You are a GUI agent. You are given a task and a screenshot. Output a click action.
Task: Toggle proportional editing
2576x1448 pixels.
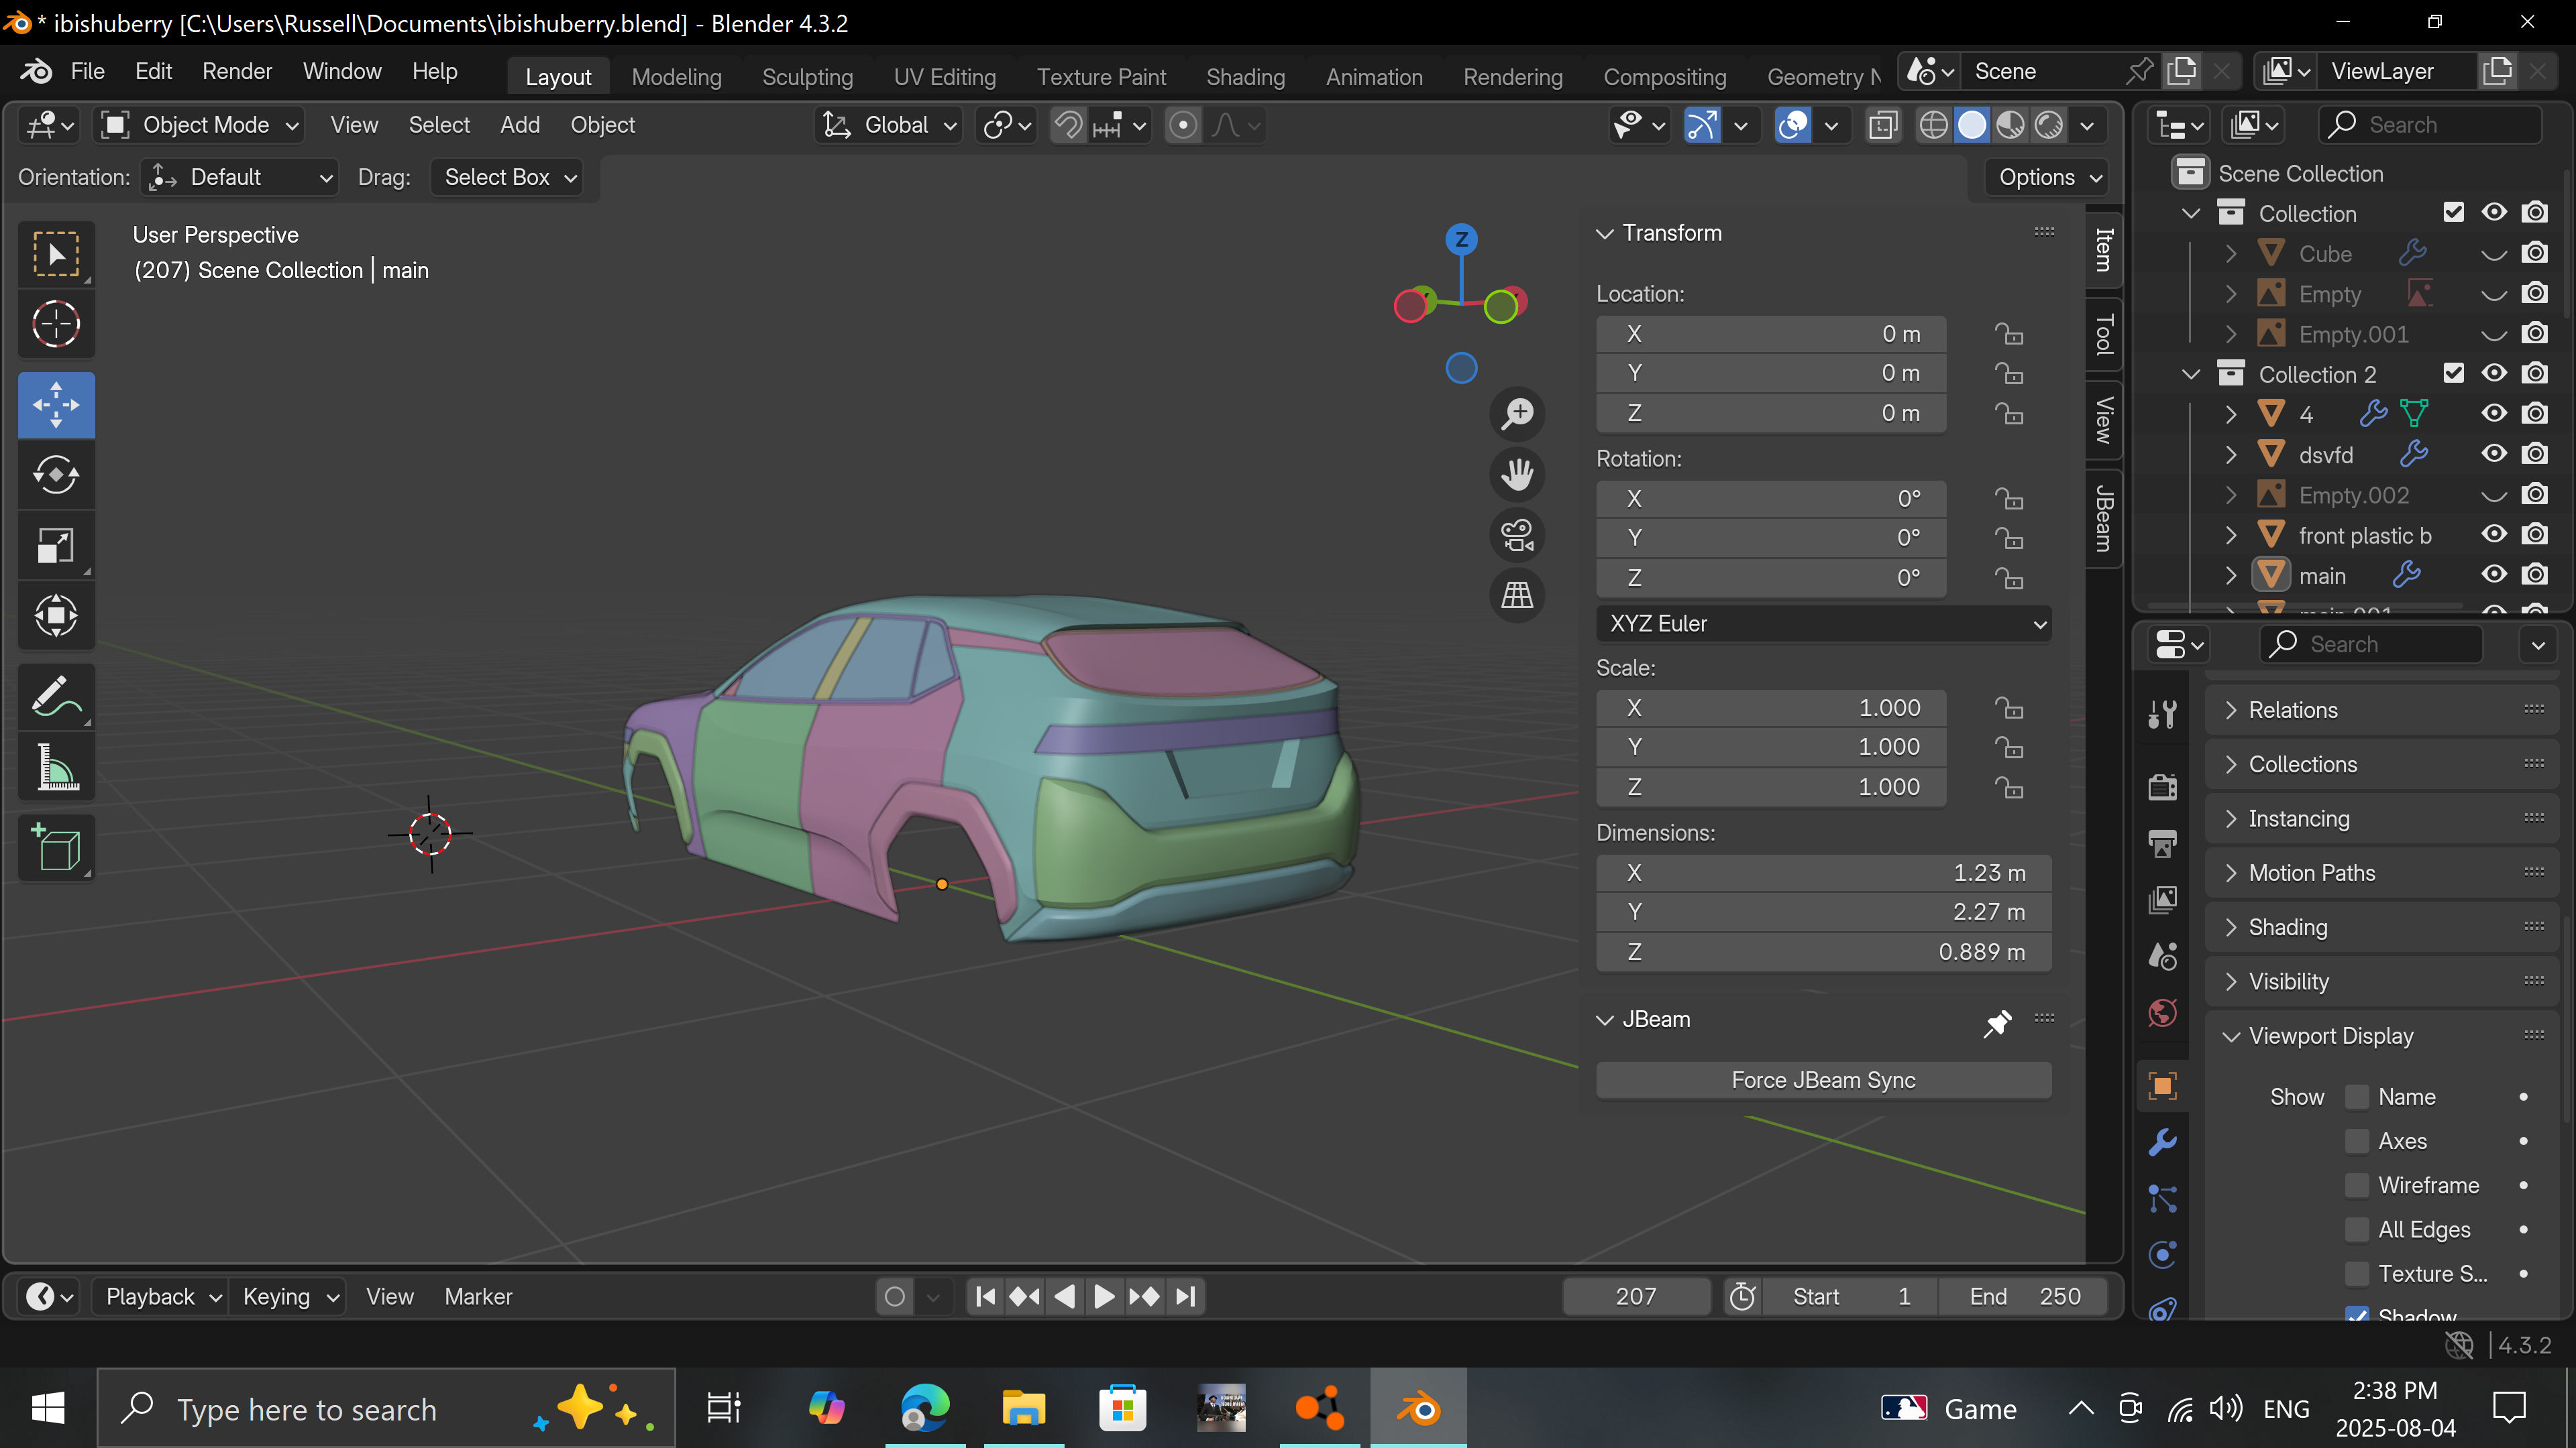[1183, 125]
